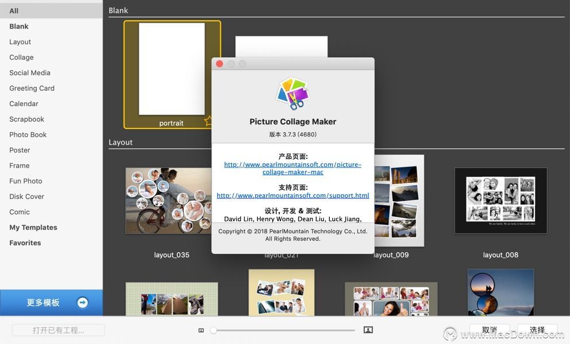
Task: Click the favorite star on portrait template
Action: click(209, 121)
